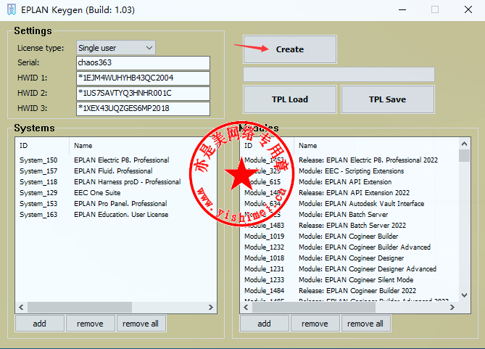Click the HWID 3 input field
Viewport: 485px width, 349px height.
pyautogui.click(x=143, y=108)
